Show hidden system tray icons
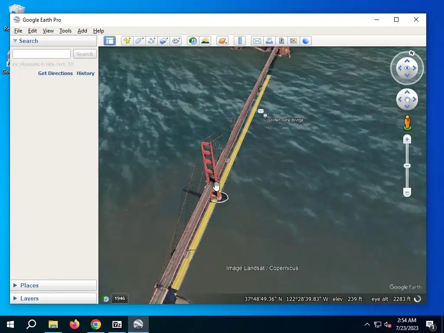This screenshot has width=444, height=333. (x=367, y=324)
